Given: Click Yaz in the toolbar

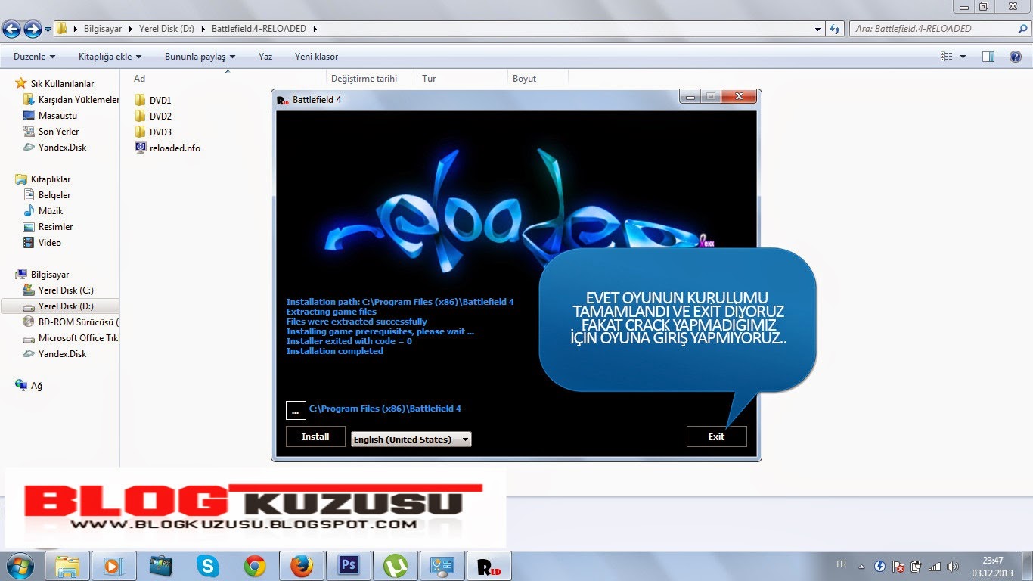Looking at the screenshot, I should point(265,57).
